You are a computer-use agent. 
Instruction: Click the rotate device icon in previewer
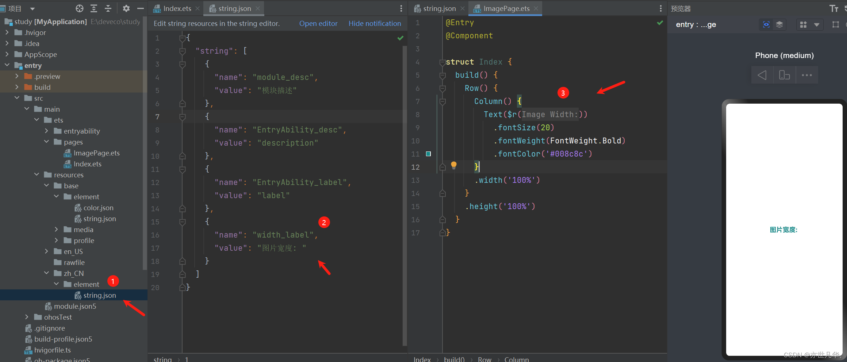784,75
